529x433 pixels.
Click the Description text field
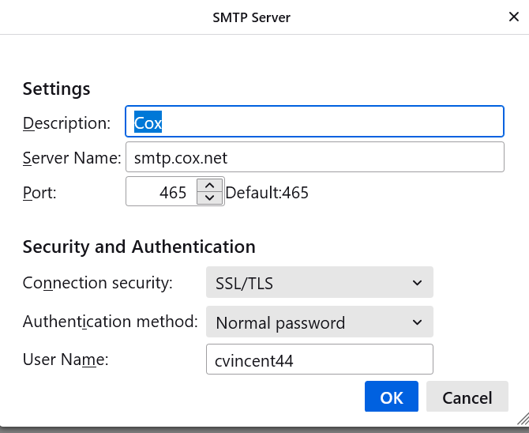[314, 122]
